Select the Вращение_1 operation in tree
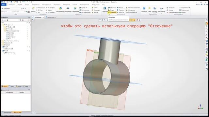Image resolution: width=209 pixels, height=117 pixels. click(x=9, y=49)
